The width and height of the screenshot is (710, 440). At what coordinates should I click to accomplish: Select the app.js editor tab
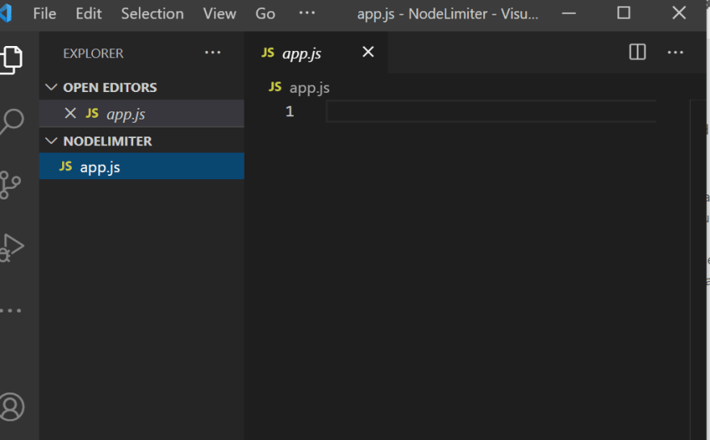(315, 52)
